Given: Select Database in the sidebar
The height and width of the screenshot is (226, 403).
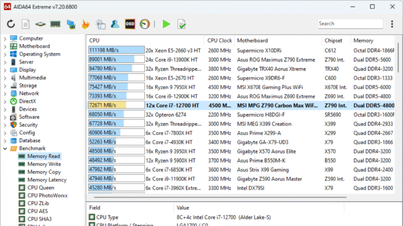Looking at the screenshot, I should 29,140.
